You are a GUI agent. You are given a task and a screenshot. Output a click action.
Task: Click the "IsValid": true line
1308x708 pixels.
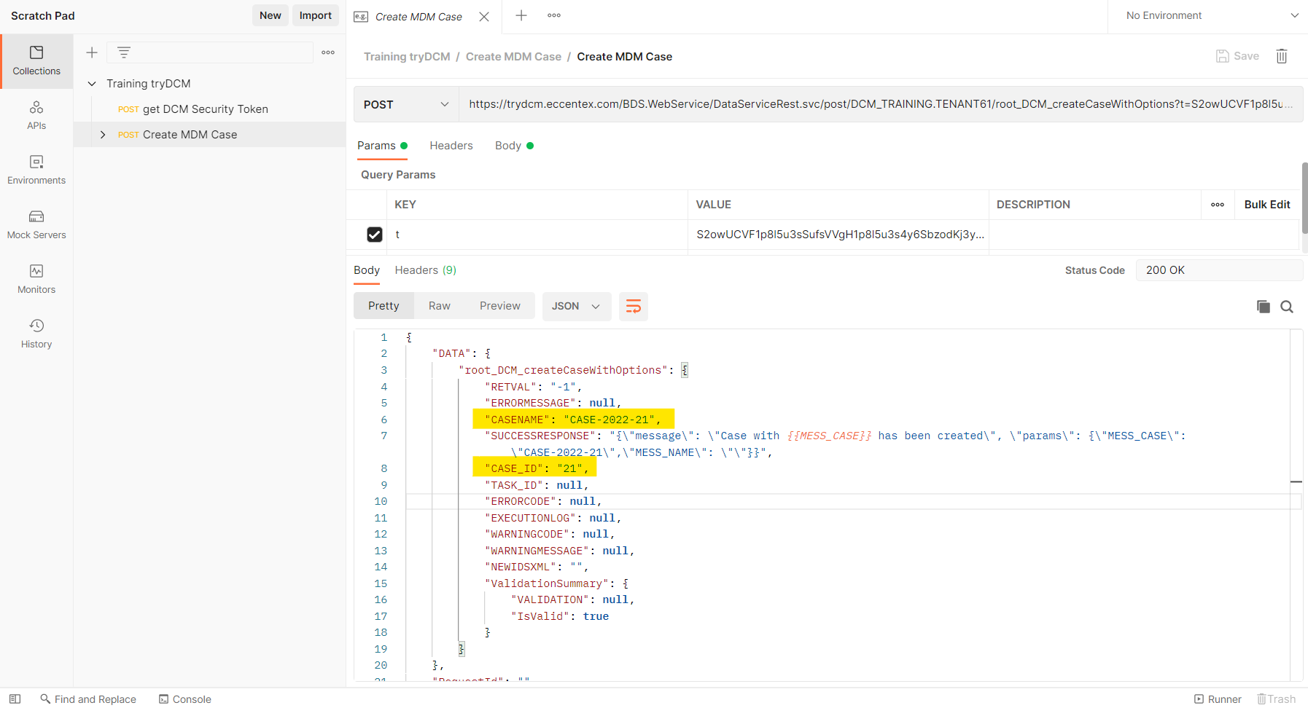[x=560, y=616]
